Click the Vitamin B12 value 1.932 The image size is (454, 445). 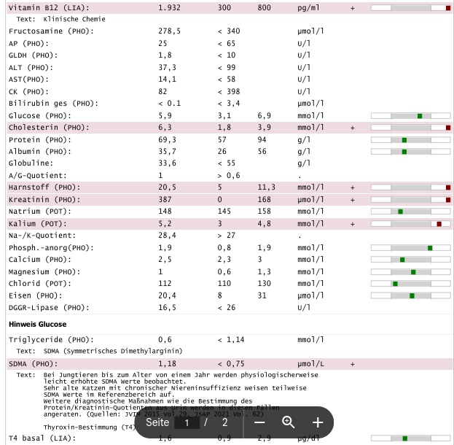[x=169, y=7]
